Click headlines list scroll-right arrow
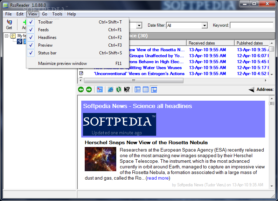Viewport: 278px width, 201px height. click(265, 80)
